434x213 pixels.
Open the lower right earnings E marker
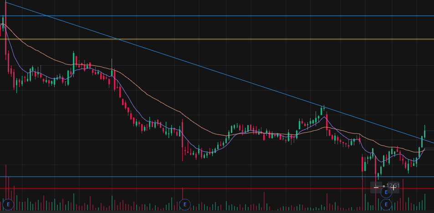(x=386, y=204)
